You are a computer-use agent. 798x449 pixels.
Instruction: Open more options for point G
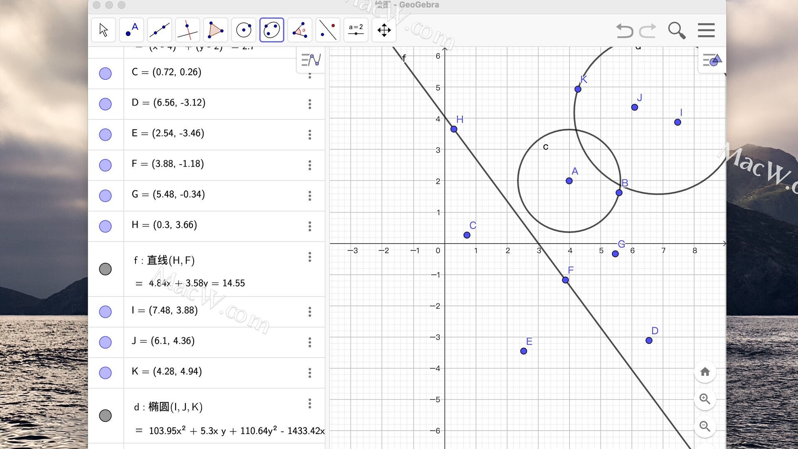[310, 196]
